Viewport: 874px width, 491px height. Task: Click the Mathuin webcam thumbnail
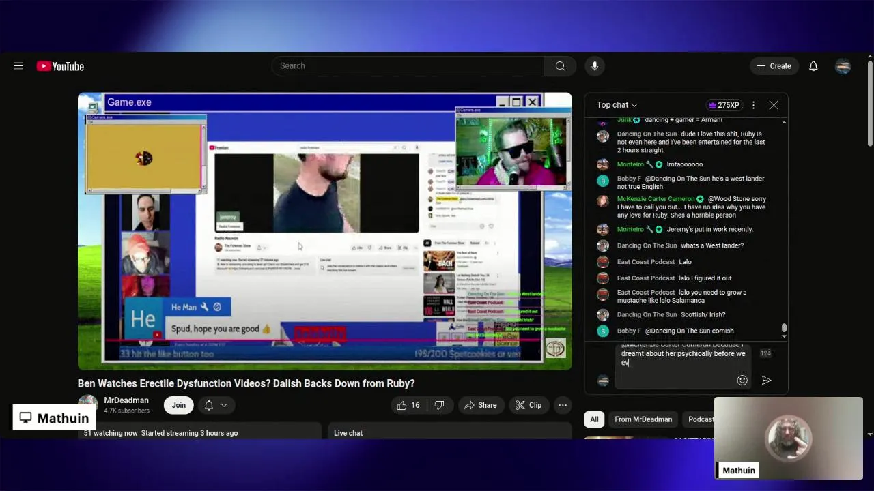click(789, 438)
